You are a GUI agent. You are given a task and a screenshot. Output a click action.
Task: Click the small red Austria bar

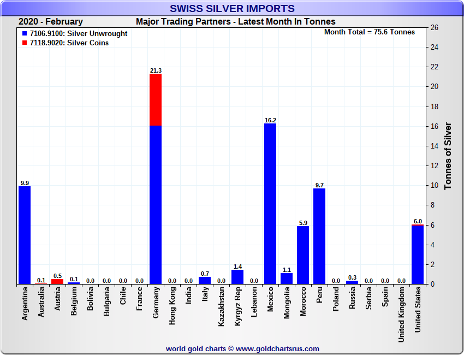coord(57,281)
